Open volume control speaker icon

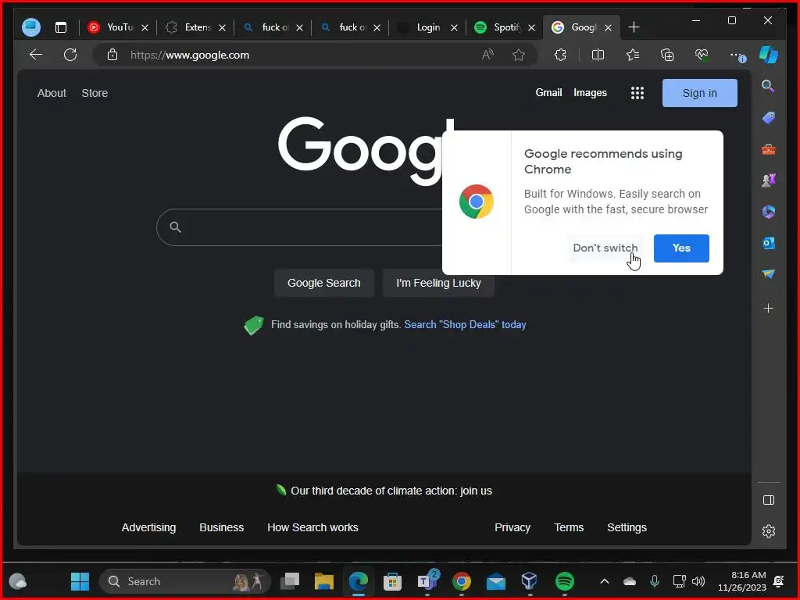click(698, 581)
